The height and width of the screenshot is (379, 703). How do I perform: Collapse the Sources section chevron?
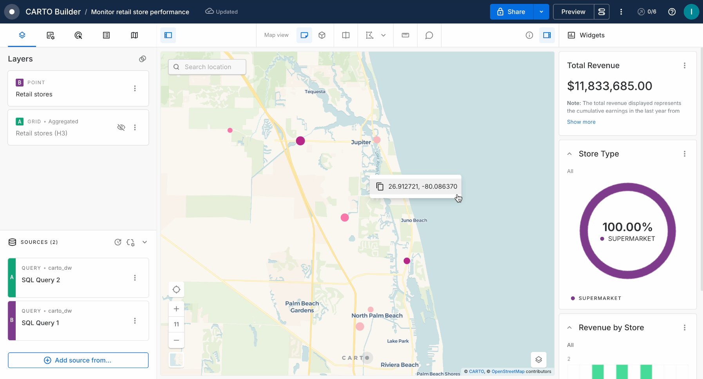pos(145,242)
